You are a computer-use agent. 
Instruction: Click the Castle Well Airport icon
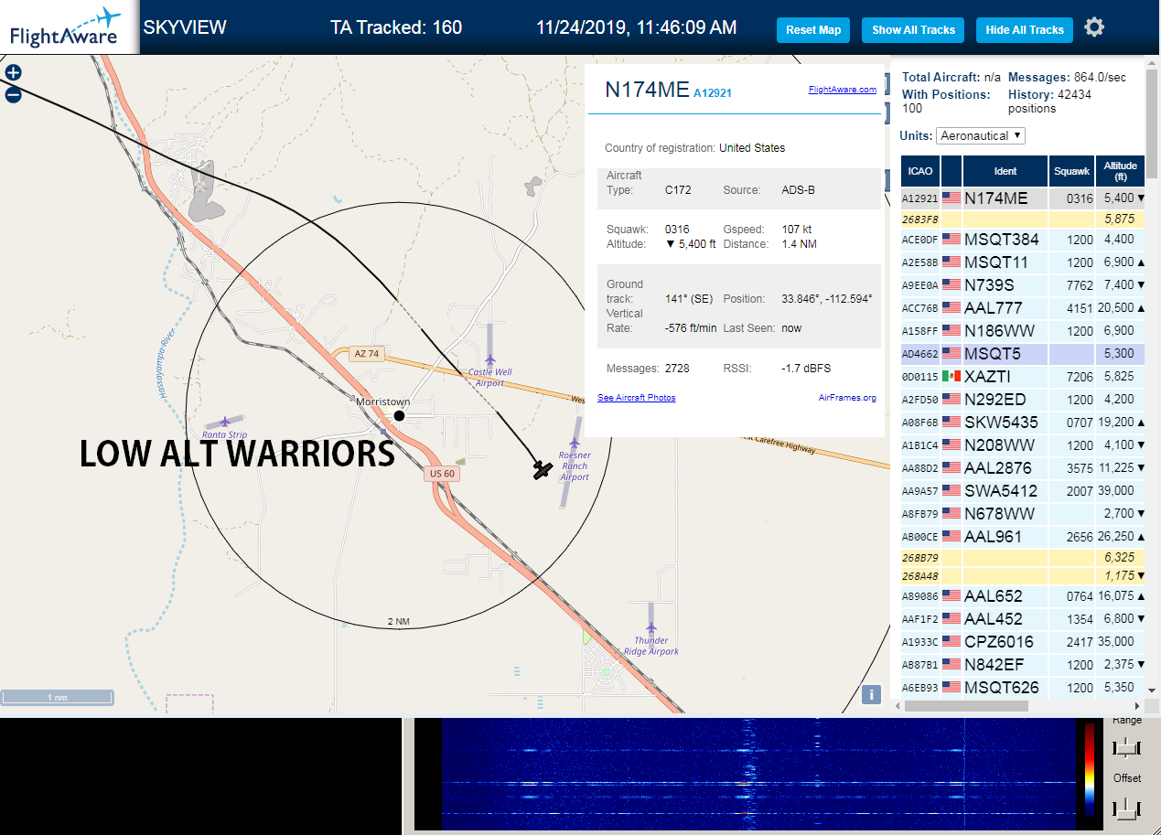[491, 359]
